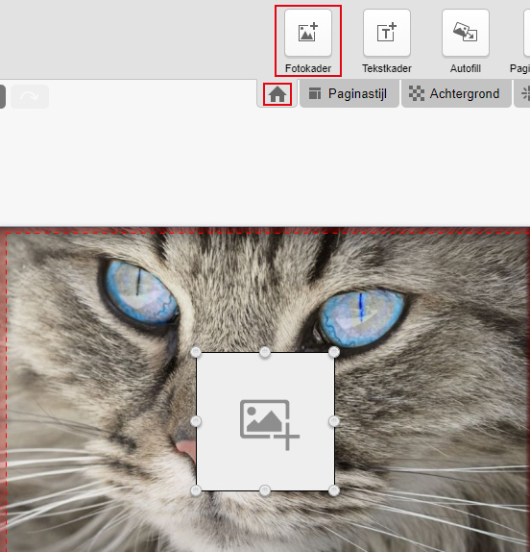This screenshot has width=530, height=552.
Task: Switch to the Achtergrond tab
Action: click(x=456, y=94)
